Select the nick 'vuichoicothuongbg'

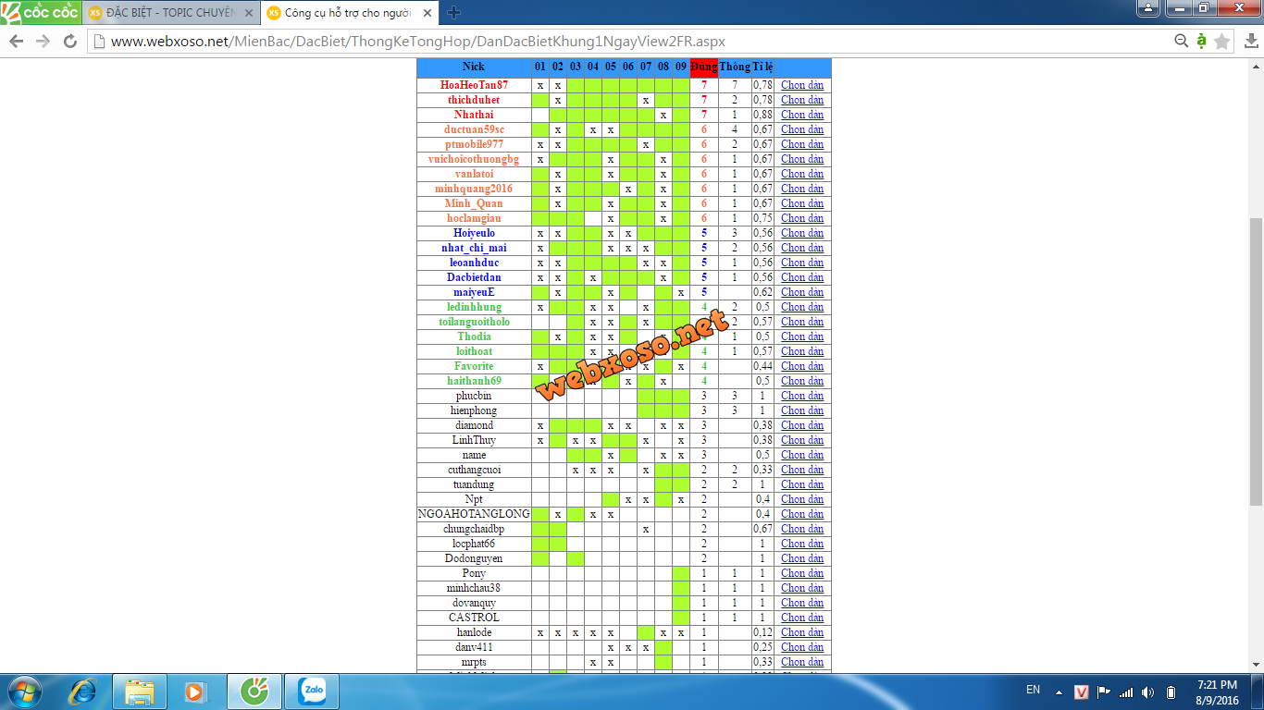[474, 159]
